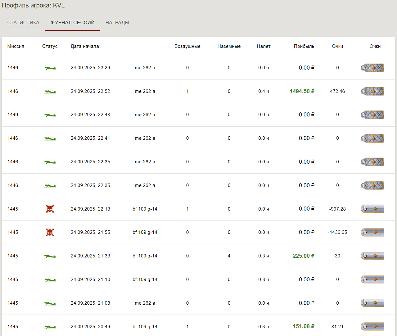Click the Статус column header
The width and height of the screenshot is (397, 336).
(50, 46)
